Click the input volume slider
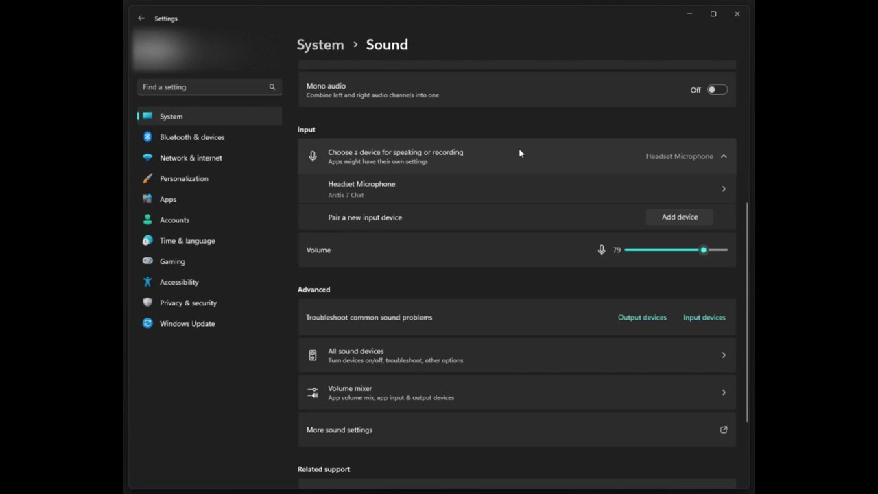 (x=676, y=250)
